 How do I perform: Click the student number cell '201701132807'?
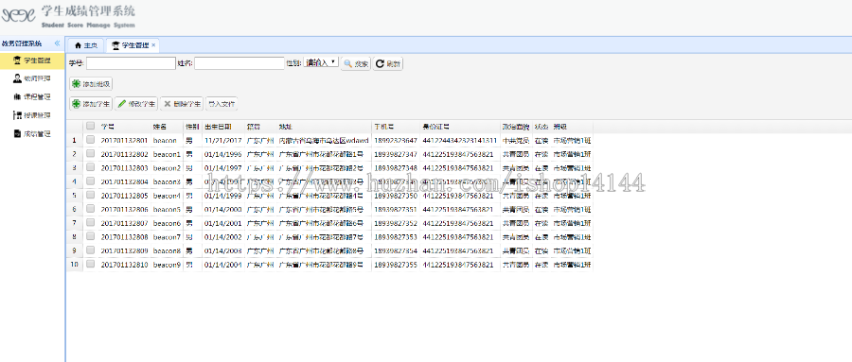(x=124, y=223)
